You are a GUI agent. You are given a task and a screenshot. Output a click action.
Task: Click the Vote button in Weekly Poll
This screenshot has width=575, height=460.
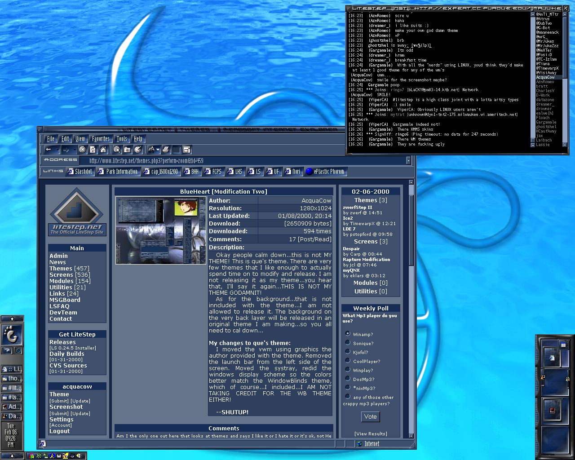[371, 416]
